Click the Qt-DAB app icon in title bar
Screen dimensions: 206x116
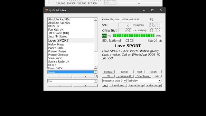(x=46, y=10)
